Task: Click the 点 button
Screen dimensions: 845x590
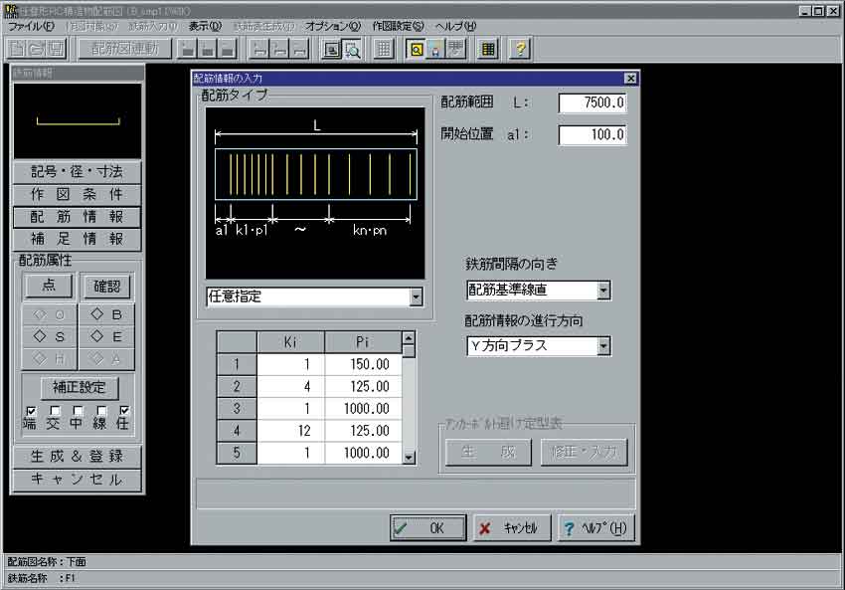Action: point(49,286)
